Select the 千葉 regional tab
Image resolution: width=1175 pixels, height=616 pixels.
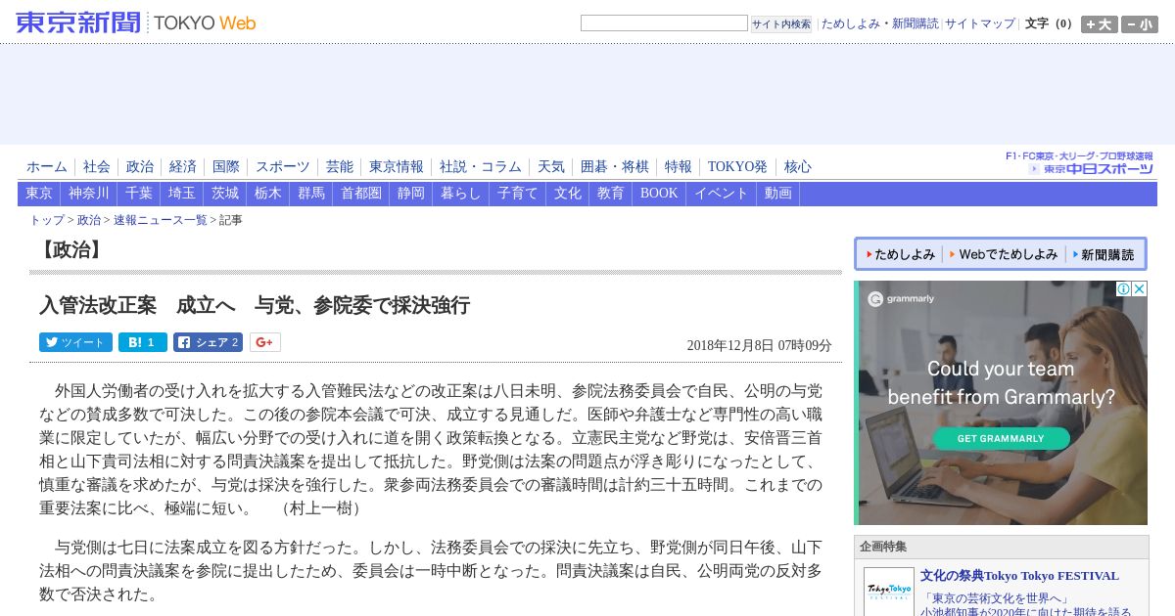click(x=139, y=194)
